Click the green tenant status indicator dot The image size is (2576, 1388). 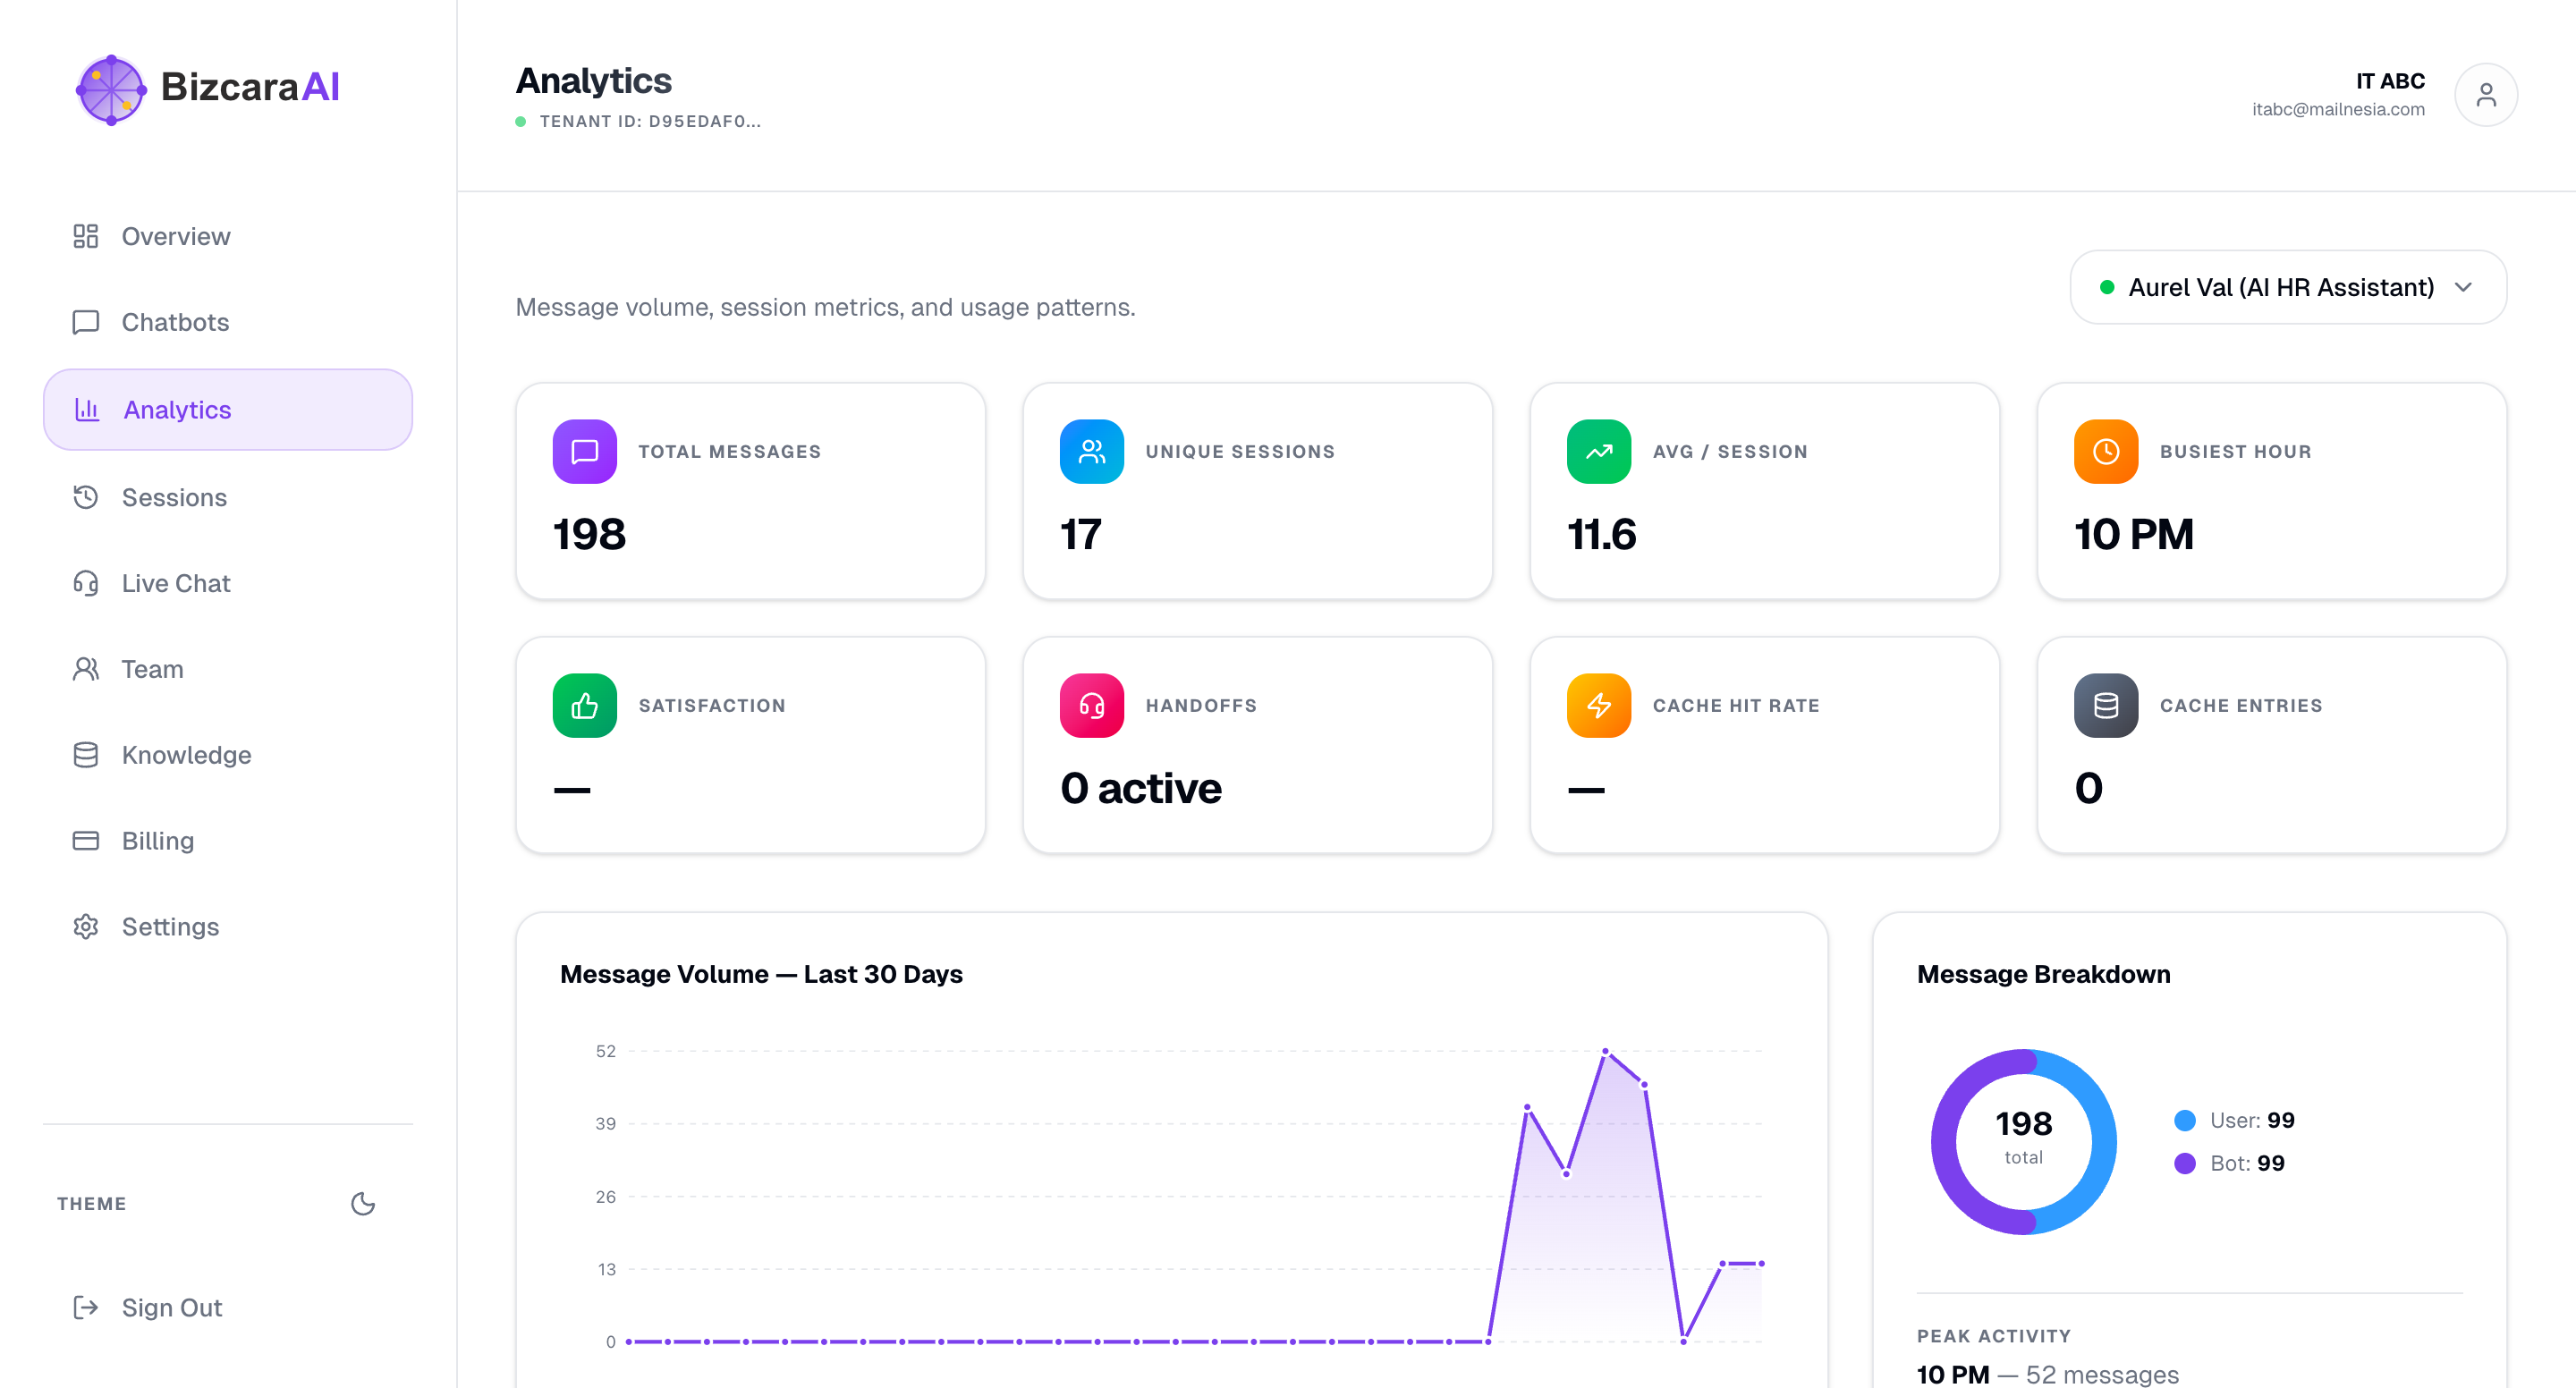point(521,121)
